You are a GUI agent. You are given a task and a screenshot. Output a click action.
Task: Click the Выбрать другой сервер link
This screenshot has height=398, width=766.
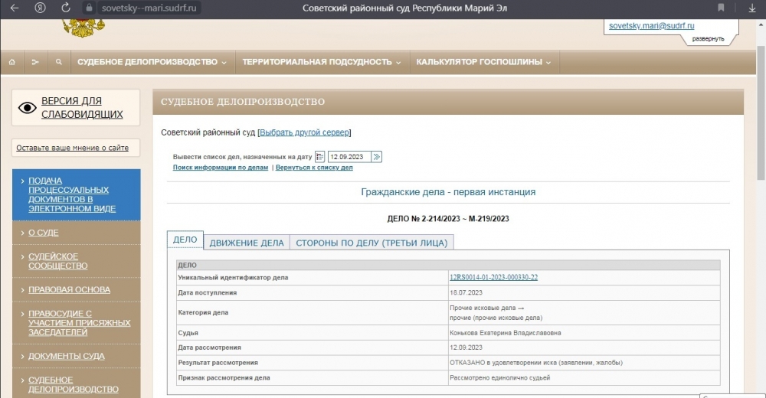304,132
